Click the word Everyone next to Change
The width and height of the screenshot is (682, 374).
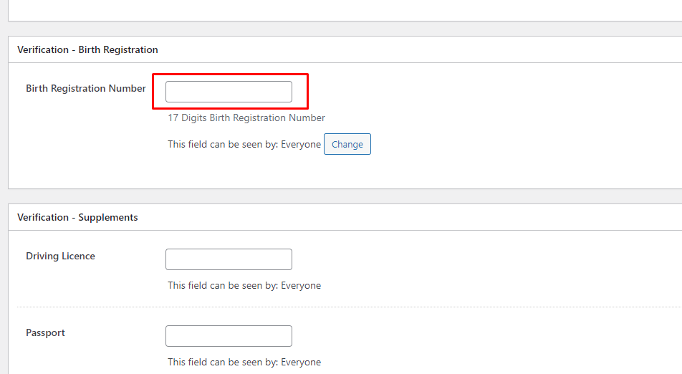pyautogui.click(x=301, y=145)
